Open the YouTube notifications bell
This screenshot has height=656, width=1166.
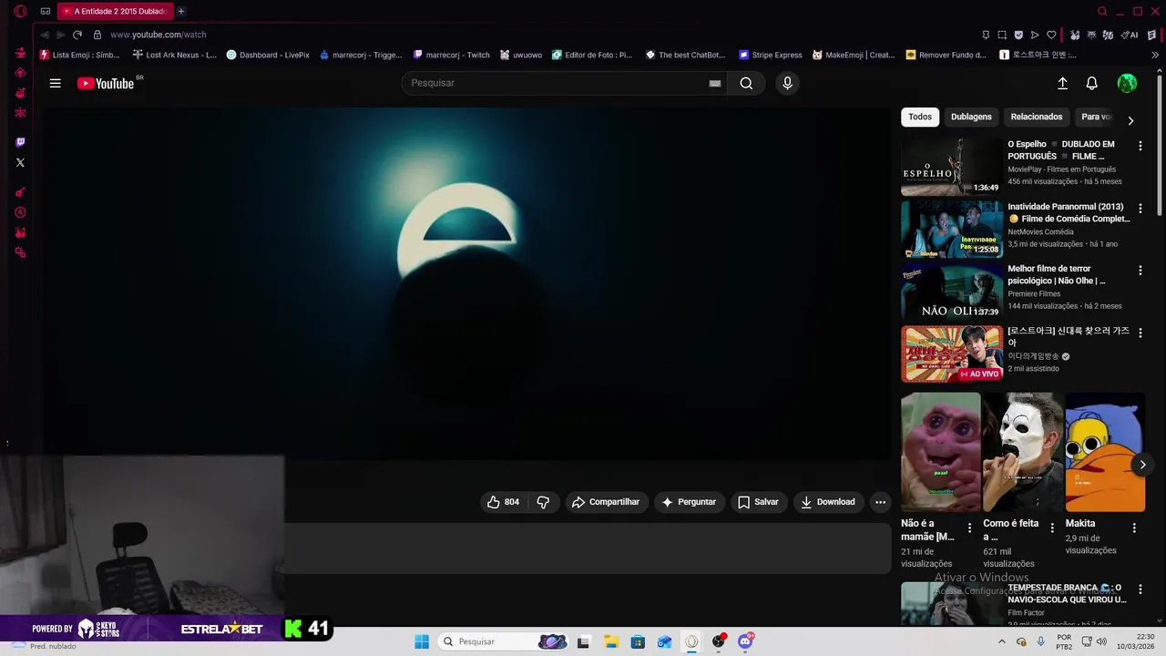[x=1091, y=83]
